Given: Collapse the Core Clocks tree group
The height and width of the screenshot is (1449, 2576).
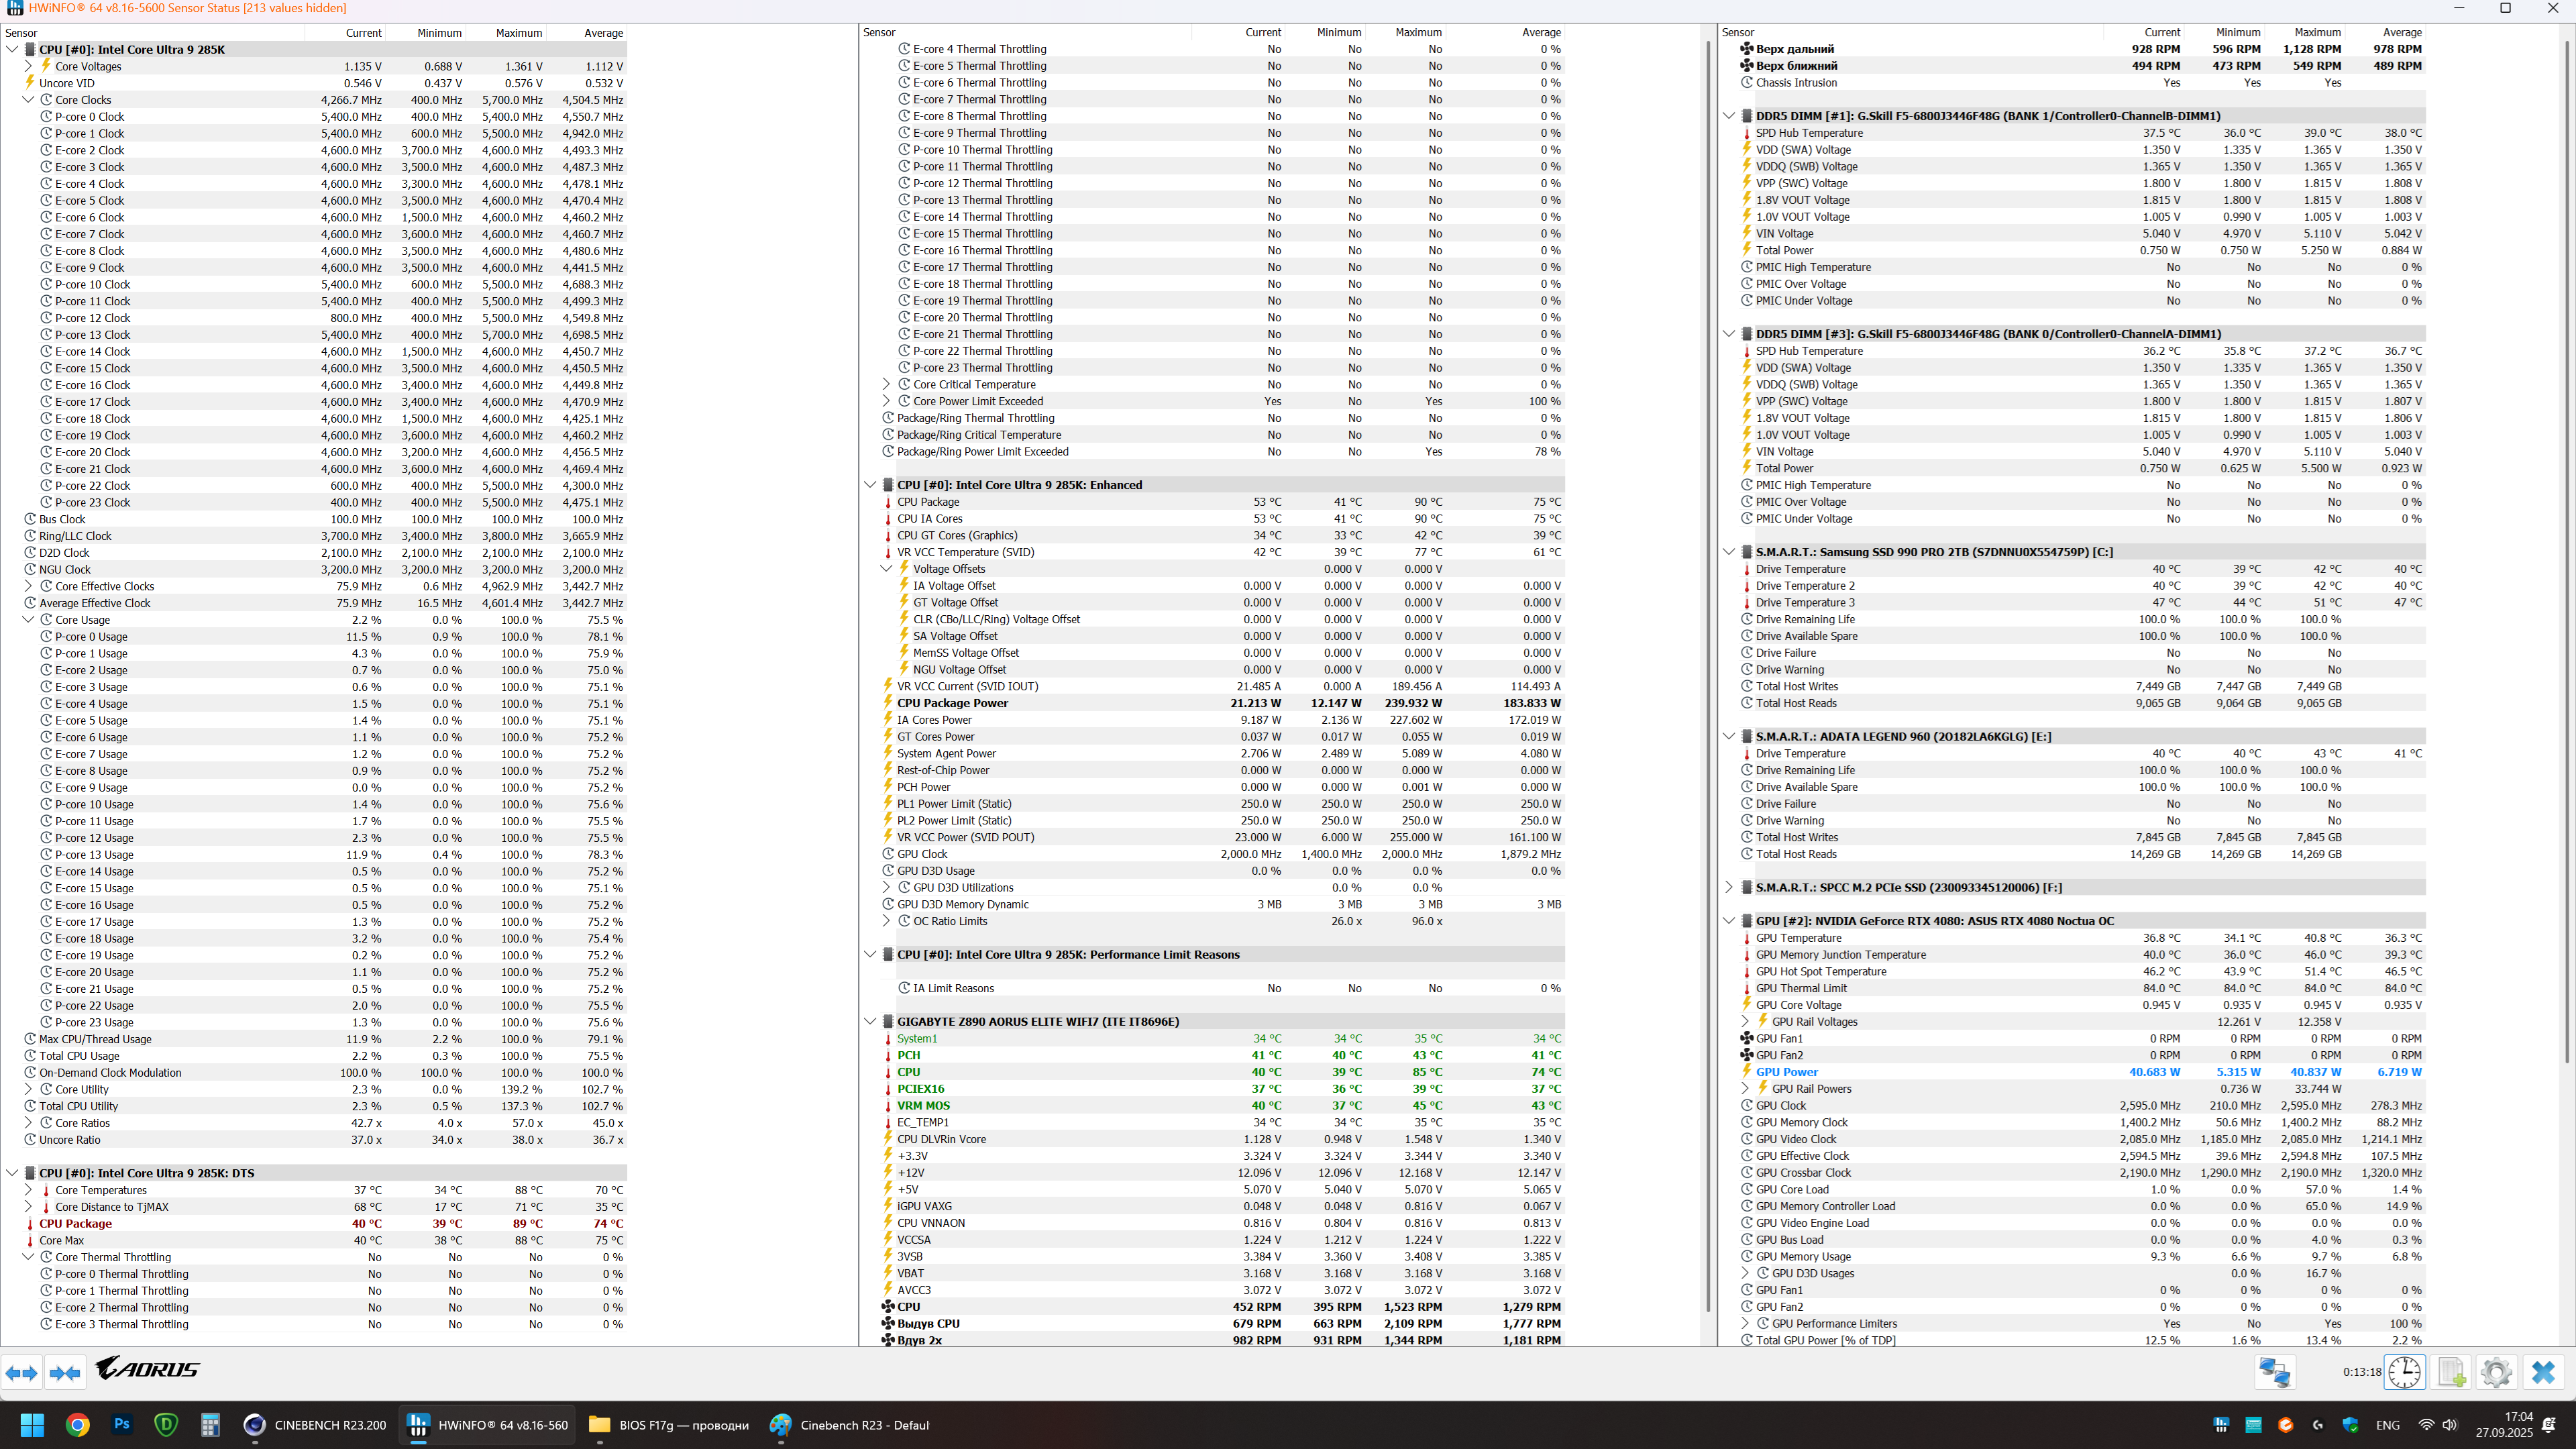Looking at the screenshot, I should (28, 100).
